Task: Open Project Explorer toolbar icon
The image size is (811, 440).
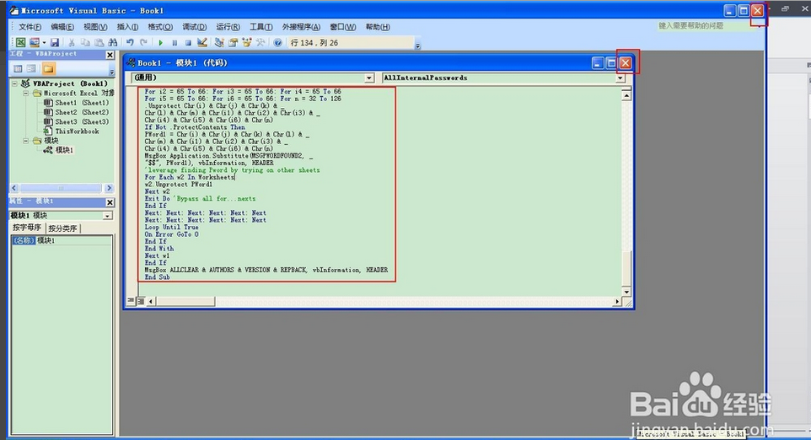Action: pyautogui.click(x=219, y=42)
